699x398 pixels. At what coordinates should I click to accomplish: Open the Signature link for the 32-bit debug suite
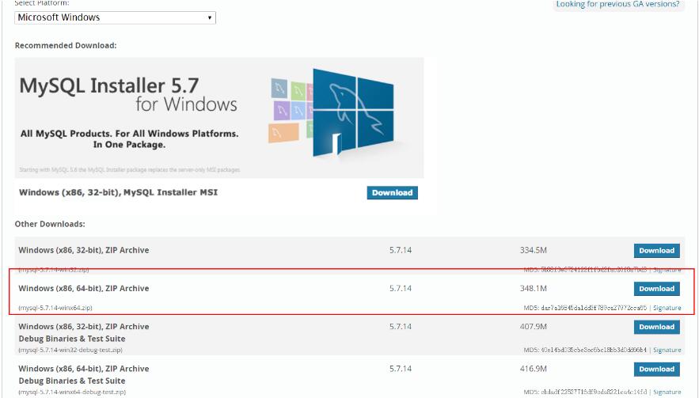[x=667, y=350]
